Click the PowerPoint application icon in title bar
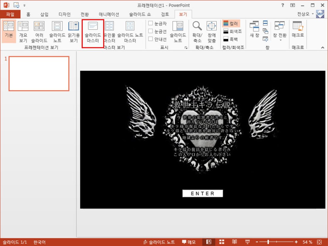 (6, 5)
